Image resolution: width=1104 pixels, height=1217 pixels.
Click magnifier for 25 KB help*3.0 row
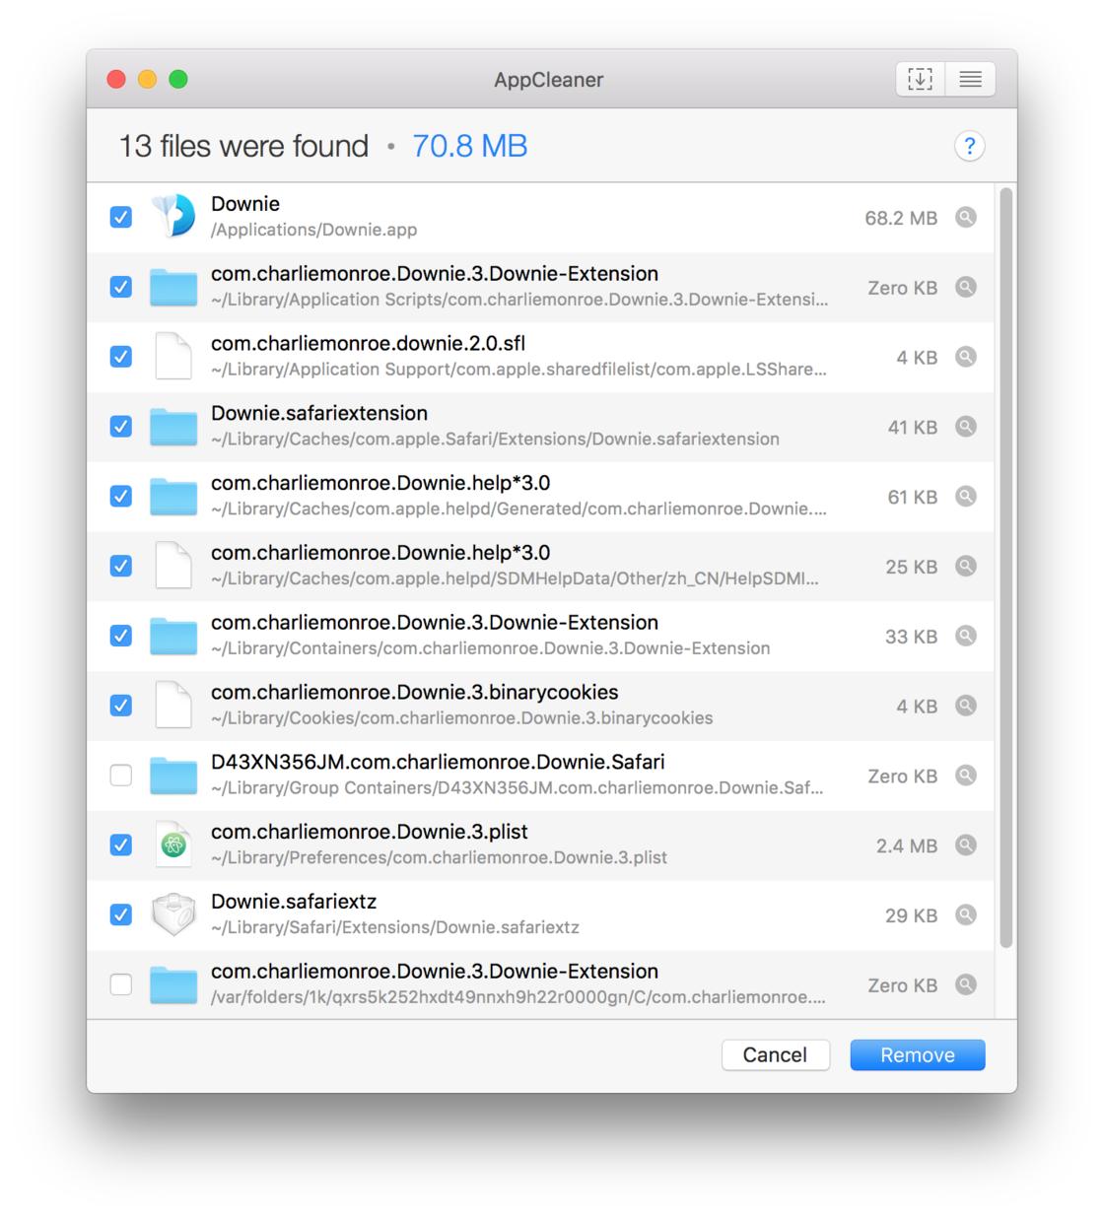pos(966,566)
